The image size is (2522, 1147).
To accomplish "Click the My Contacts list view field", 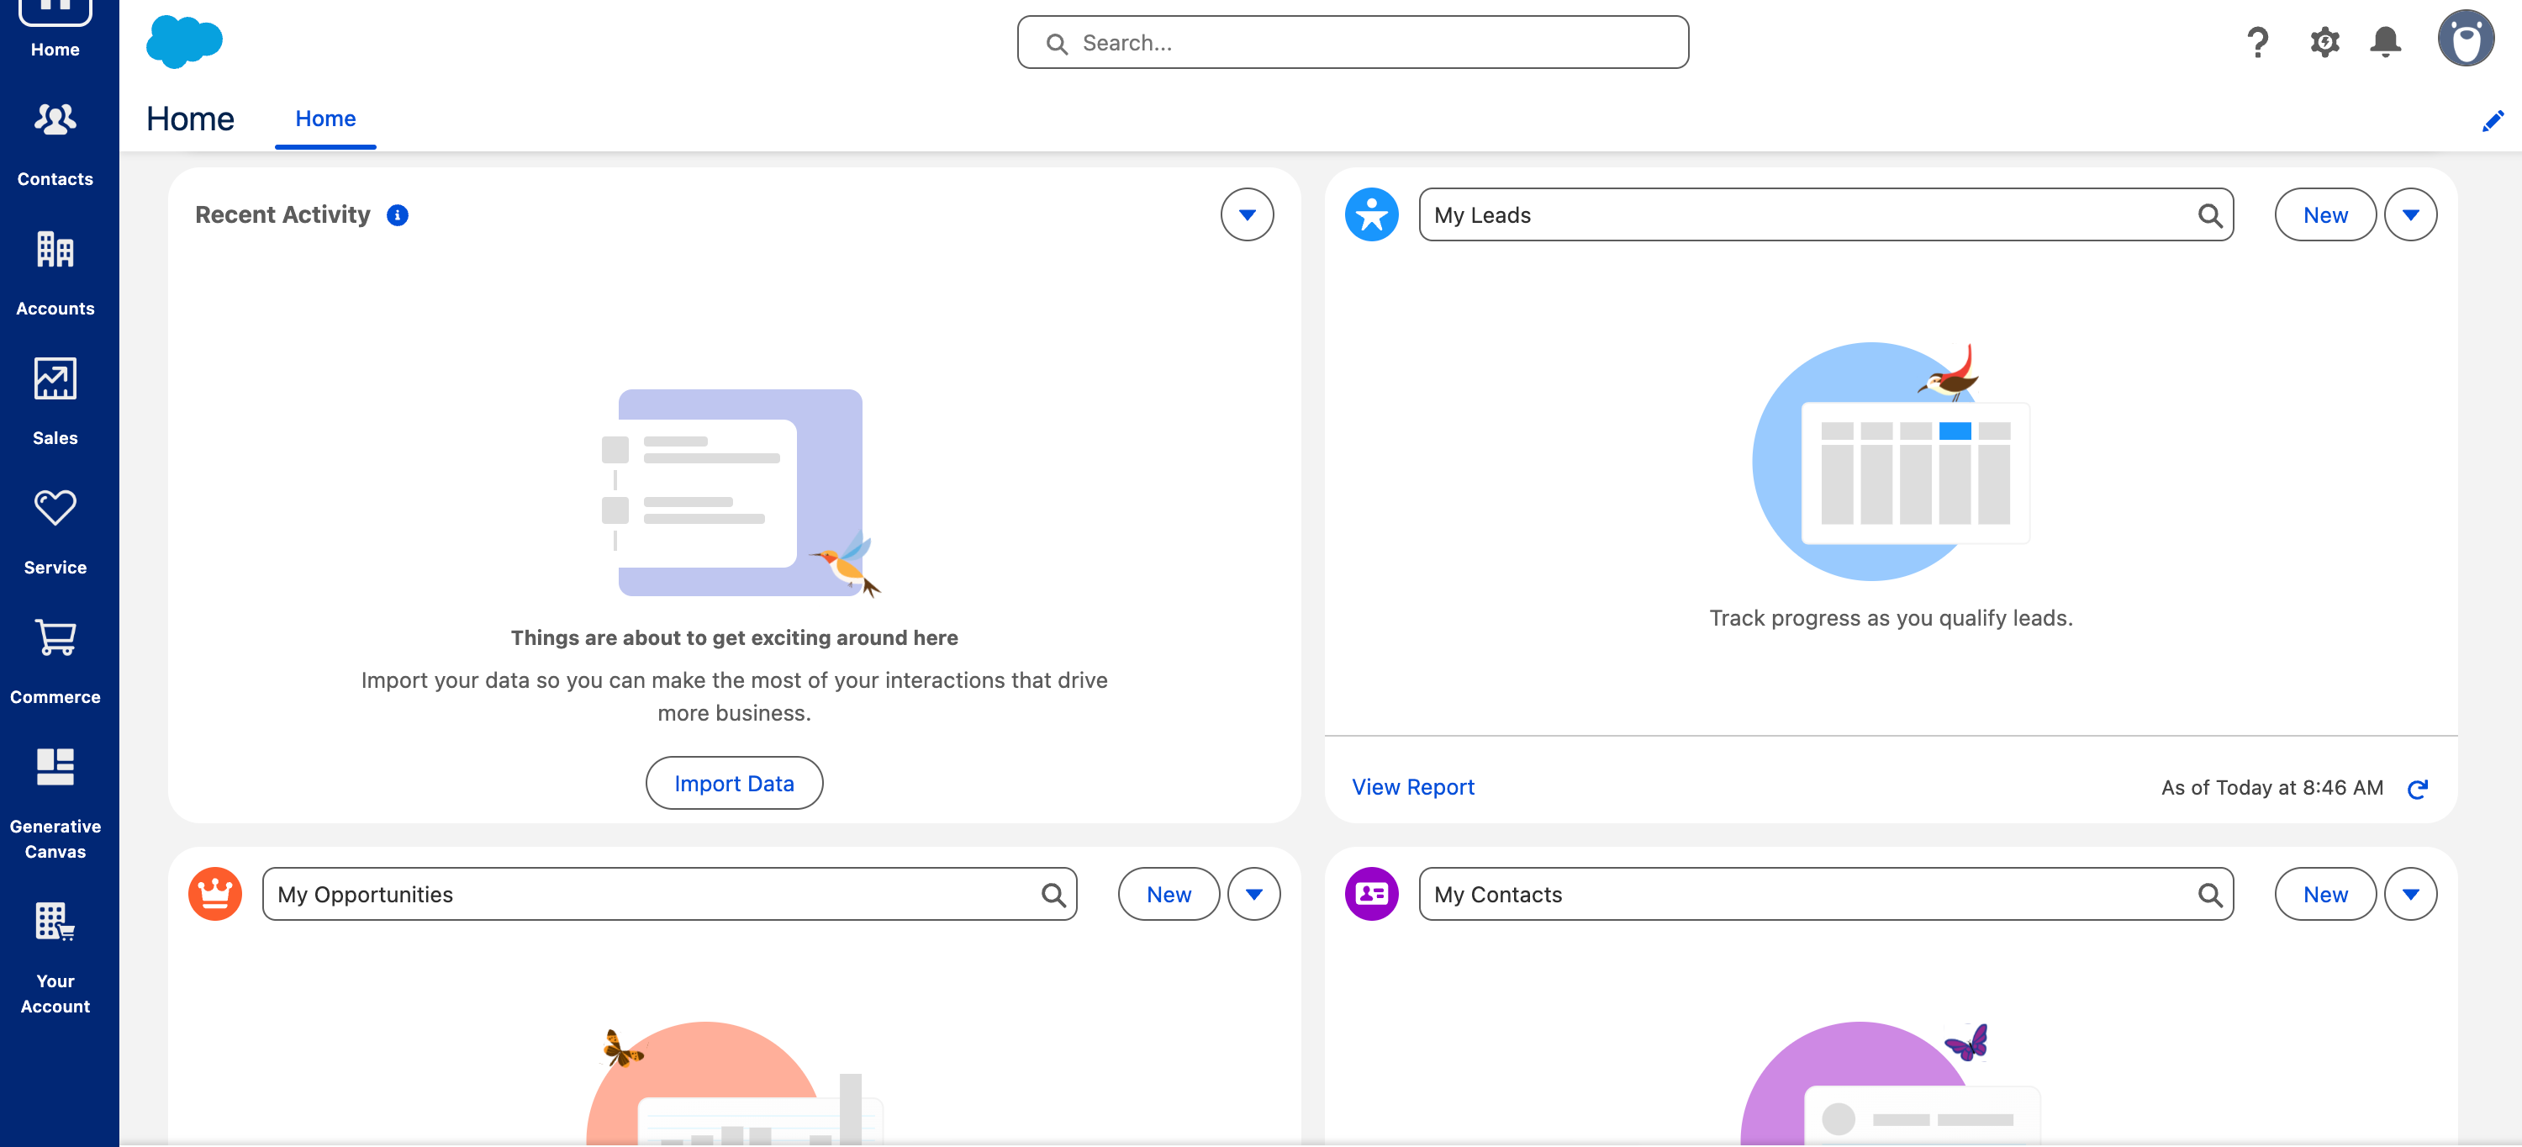I will [1825, 893].
